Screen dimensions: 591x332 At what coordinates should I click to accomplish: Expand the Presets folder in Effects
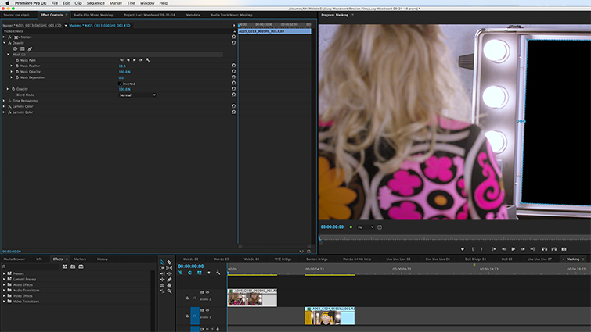click(4, 273)
